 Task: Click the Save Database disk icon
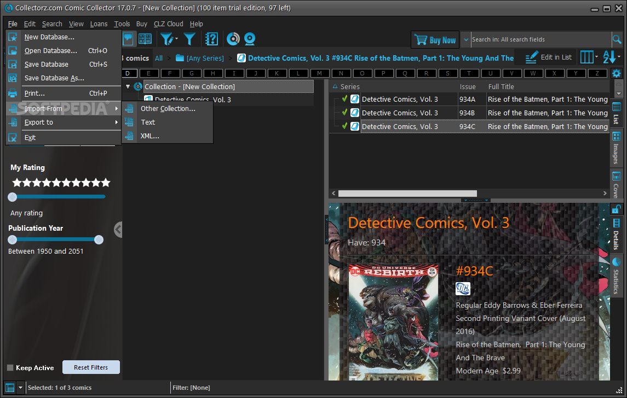pyautogui.click(x=13, y=65)
